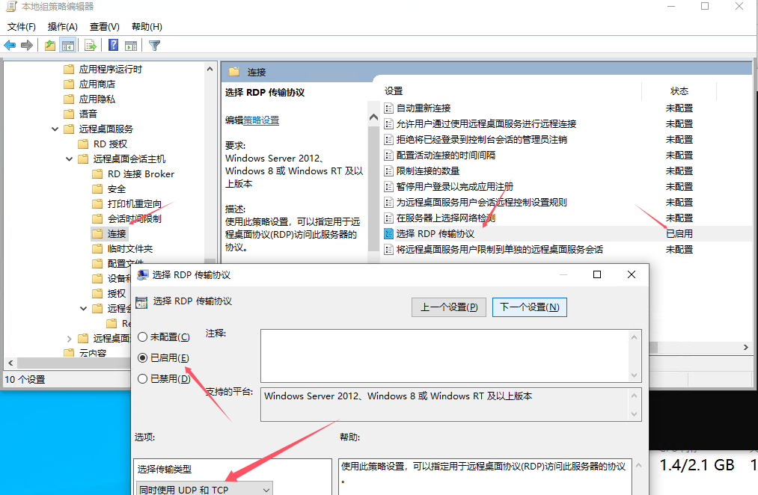Image resolution: width=758 pixels, height=495 pixels.
Task: Collapse the 远程桌面服务 tree node
Action: [55, 129]
